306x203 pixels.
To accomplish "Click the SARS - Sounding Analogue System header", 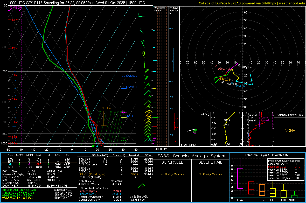I will click(191, 156).
